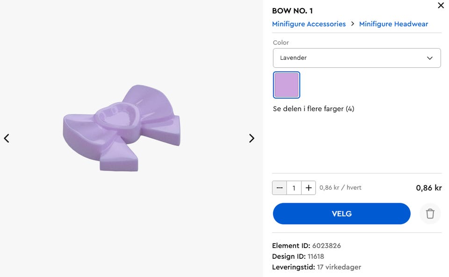This screenshot has width=449, height=277.
Task: Click the Design ID number 11618
Action: [x=316, y=256]
